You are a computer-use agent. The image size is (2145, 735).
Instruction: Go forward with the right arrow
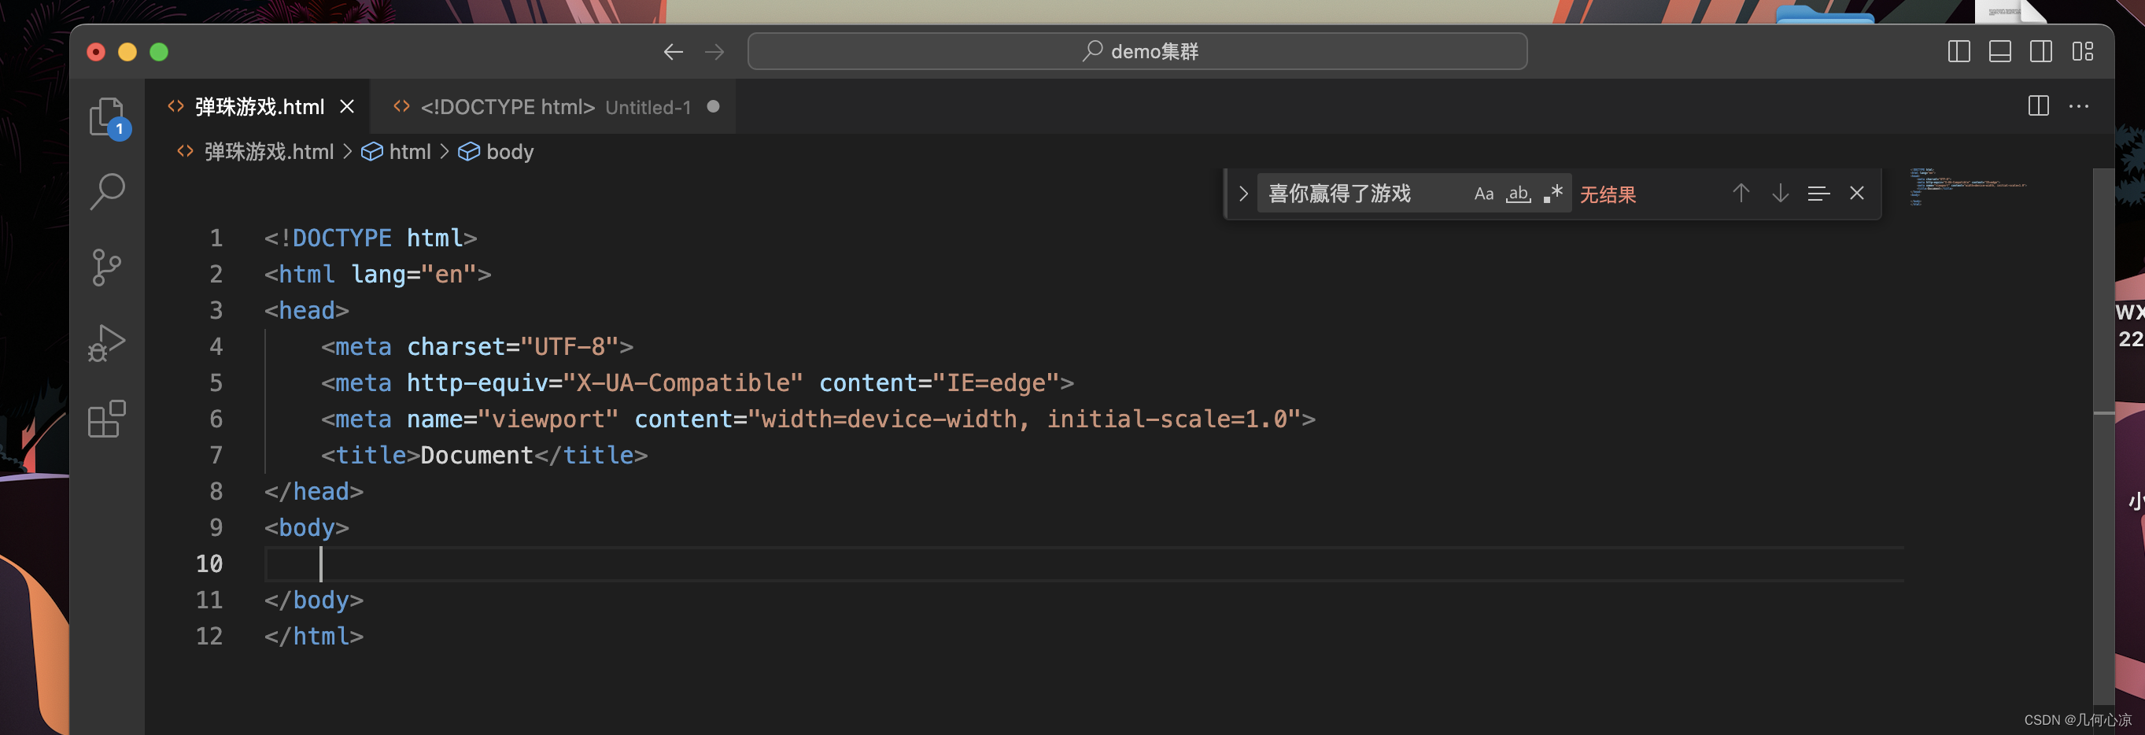(x=714, y=52)
